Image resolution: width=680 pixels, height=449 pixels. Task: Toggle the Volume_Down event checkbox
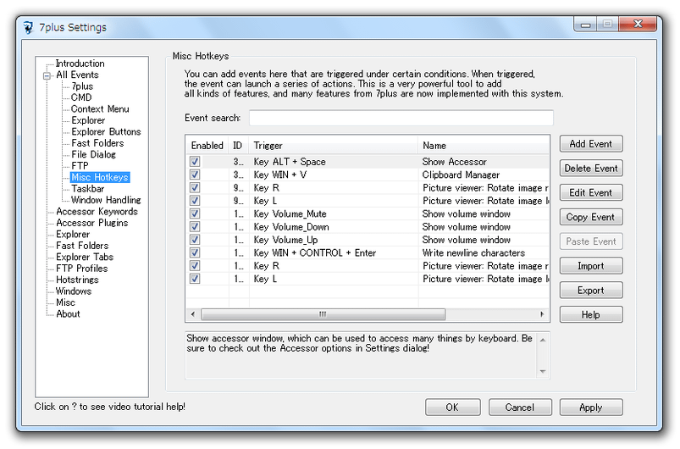pos(195,227)
